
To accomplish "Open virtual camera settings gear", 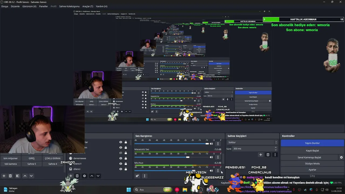I will click(341, 157).
